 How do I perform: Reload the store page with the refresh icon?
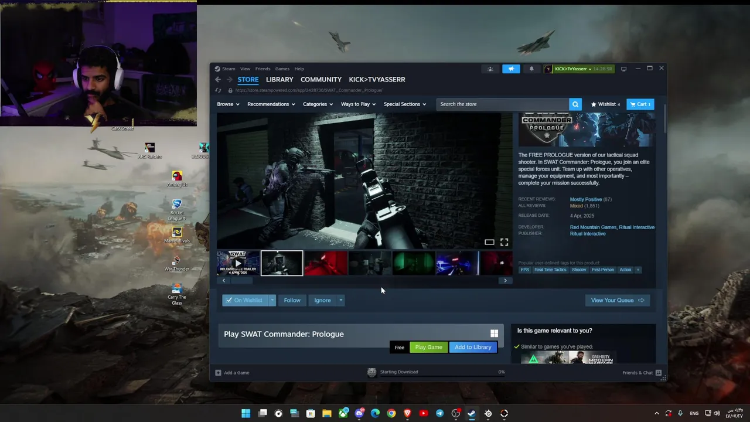(218, 90)
